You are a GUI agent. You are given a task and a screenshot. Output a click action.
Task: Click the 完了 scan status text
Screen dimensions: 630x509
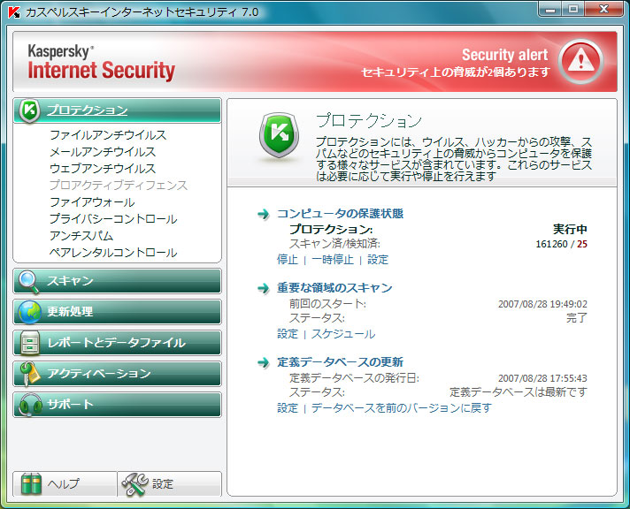coord(577,318)
